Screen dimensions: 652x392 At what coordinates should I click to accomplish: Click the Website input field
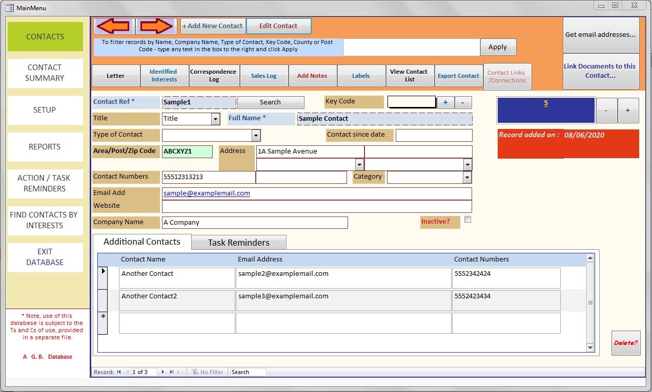[x=317, y=206]
